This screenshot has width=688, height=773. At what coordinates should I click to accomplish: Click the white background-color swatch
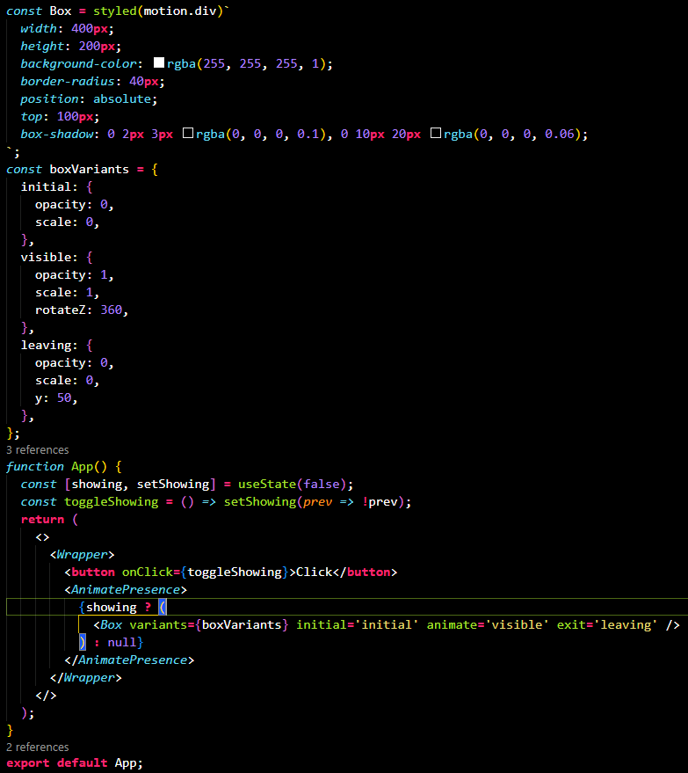[x=158, y=62]
